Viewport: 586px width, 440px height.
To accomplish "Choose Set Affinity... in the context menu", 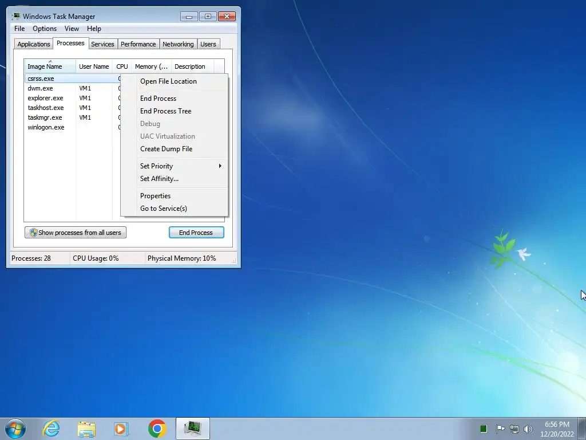I will click(x=174, y=179).
